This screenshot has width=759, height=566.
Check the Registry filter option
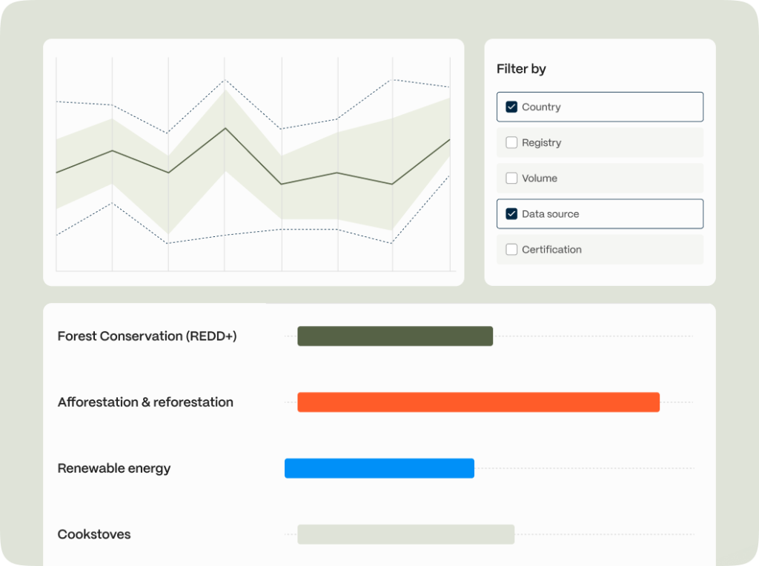pos(511,142)
